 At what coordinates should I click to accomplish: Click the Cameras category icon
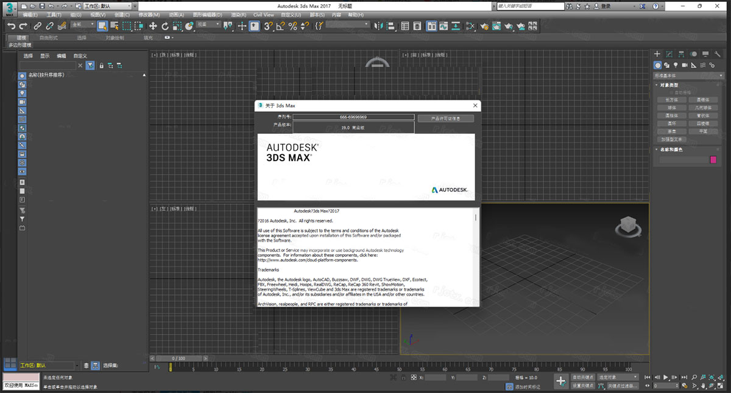pos(685,65)
